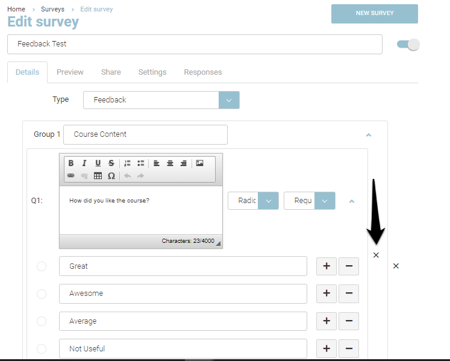Select the radio button beside Great
The image size is (450, 361).
[42, 266]
